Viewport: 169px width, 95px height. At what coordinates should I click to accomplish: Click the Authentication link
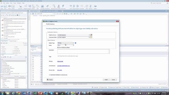(x=63, y=66)
